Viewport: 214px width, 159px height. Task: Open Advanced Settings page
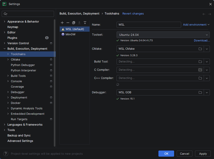coord(20,141)
